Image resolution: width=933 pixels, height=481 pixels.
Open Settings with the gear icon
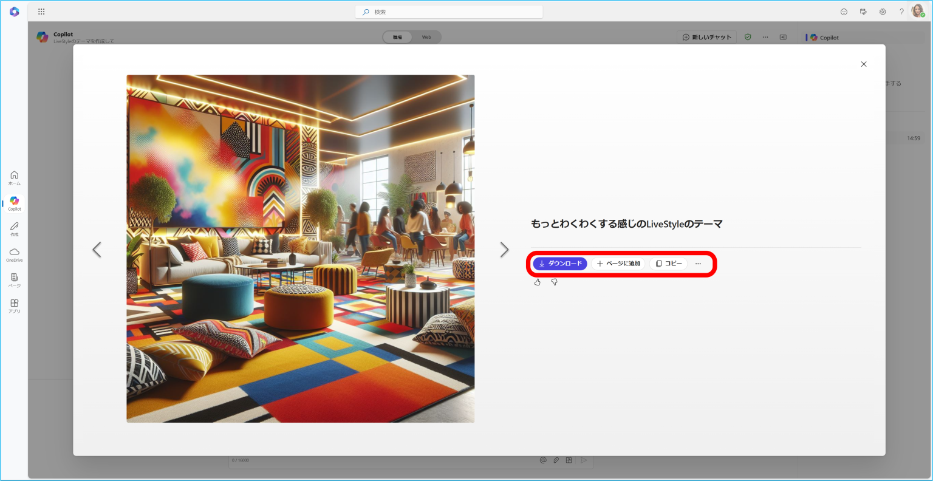[x=883, y=12]
